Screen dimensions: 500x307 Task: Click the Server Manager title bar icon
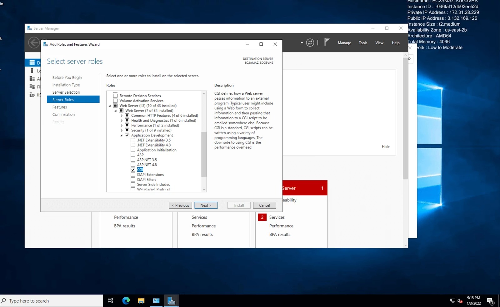30,28
